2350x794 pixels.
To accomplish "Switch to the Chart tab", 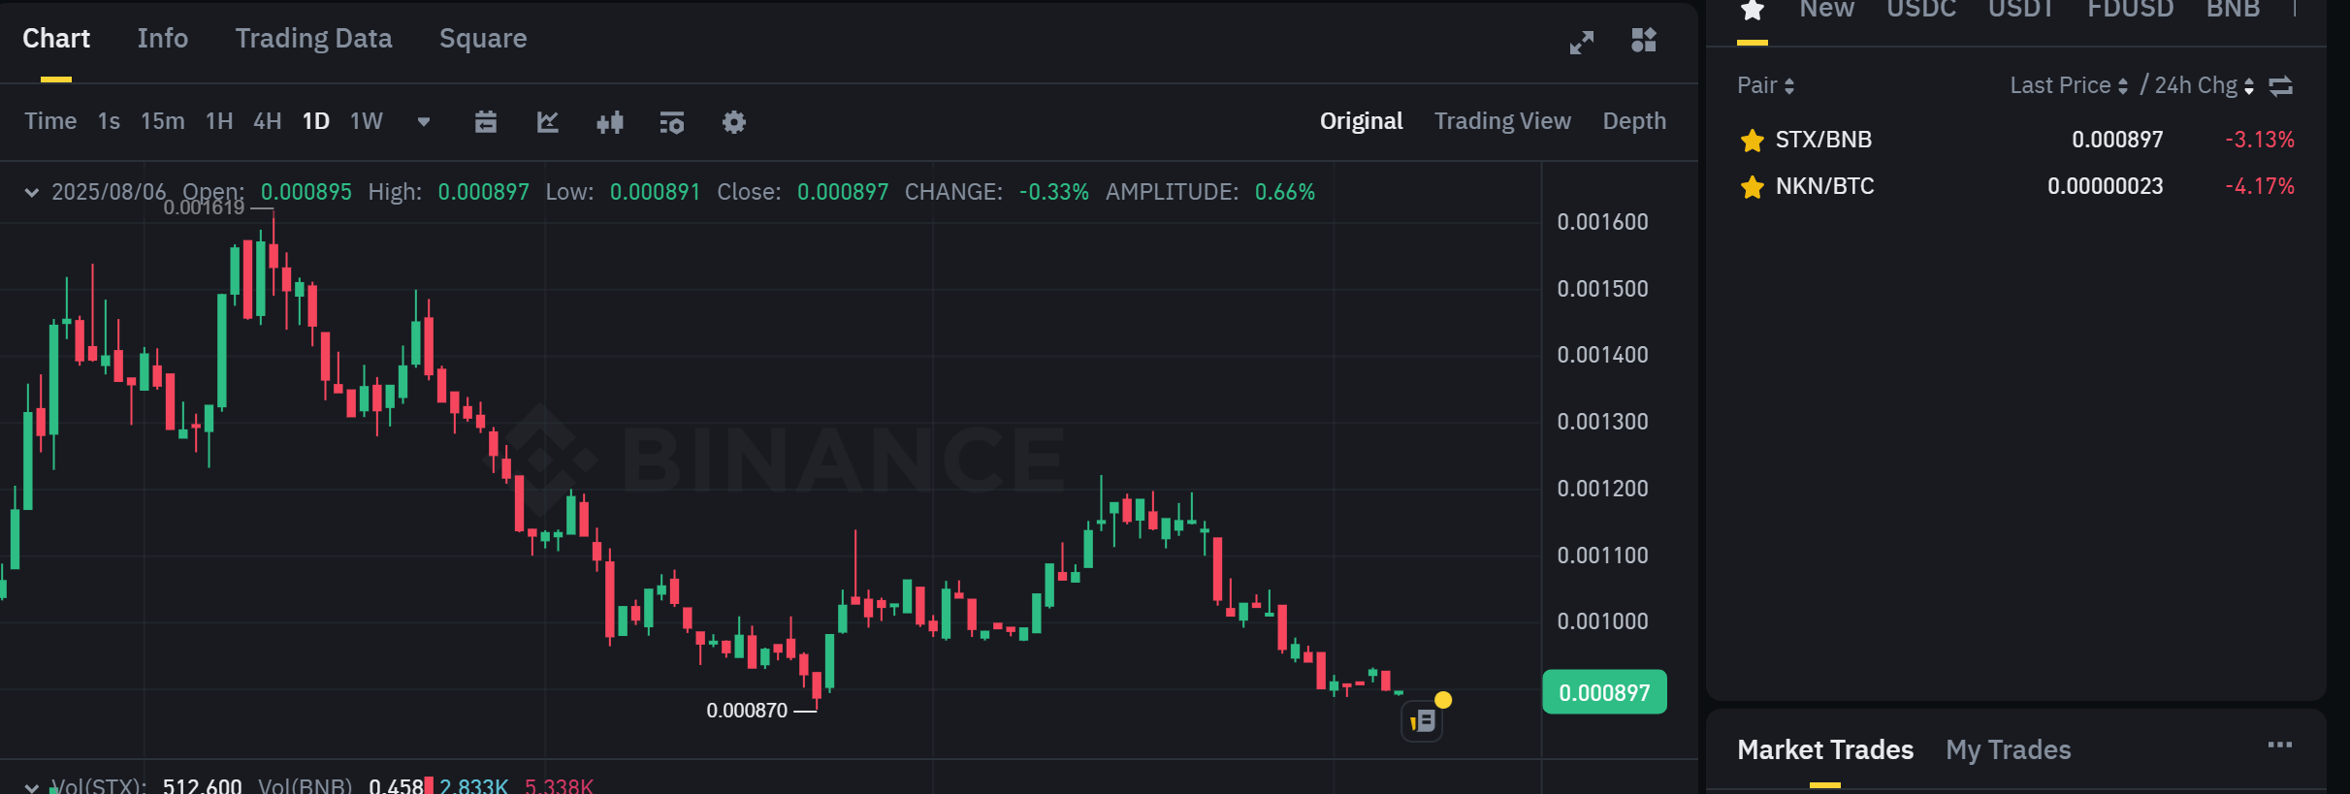I will (56, 39).
